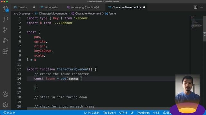This screenshot has width=206, height=115.
Task: Click the add( call on line 14
Action: pyautogui.click(x=64, y=79)
